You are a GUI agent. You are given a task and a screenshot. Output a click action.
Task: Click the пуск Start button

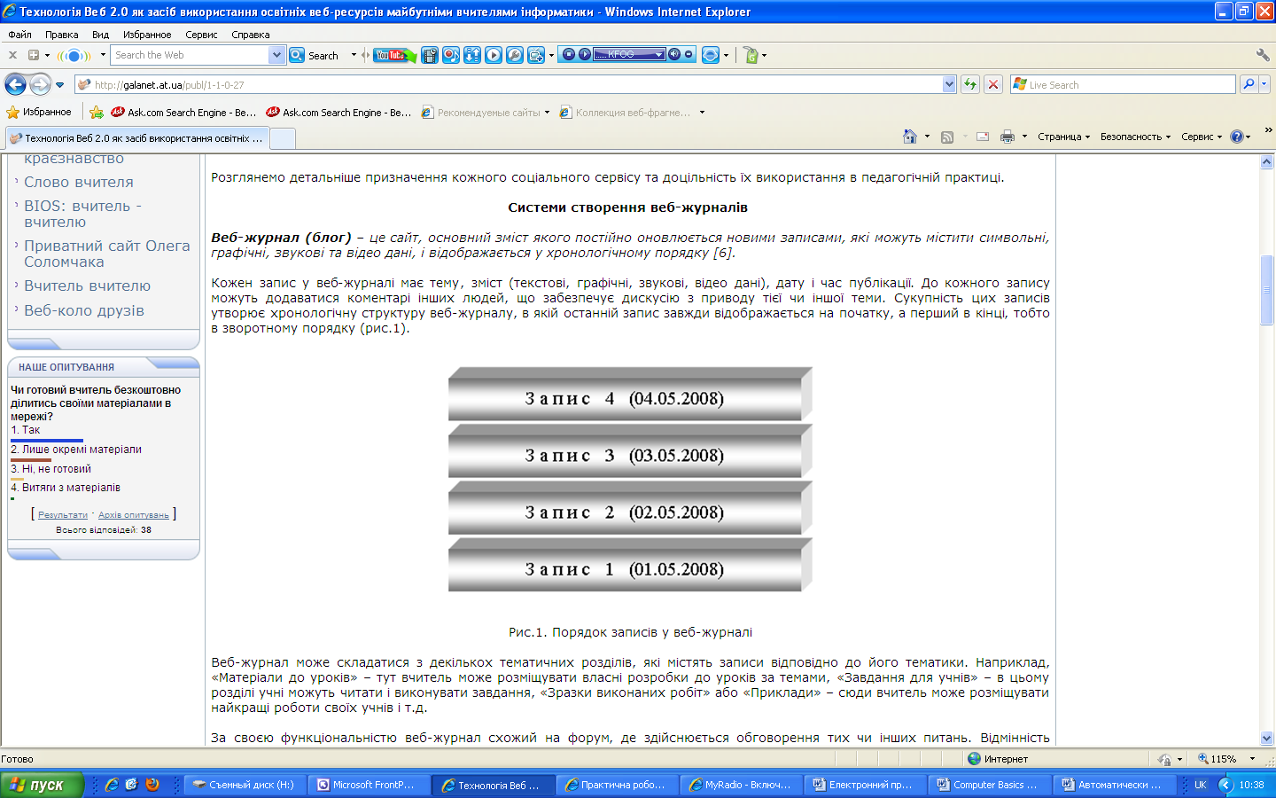click(x=42, y=785)
